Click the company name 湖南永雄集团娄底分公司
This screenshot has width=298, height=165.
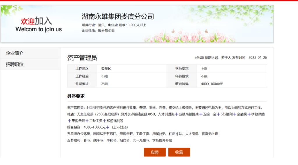118,17
